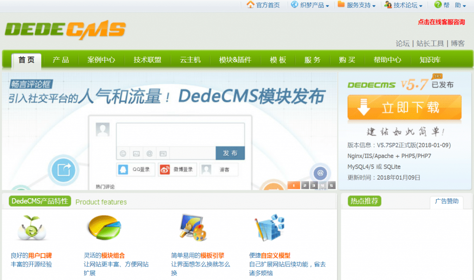474x280 pixels.
Task: Open the 案例中心 navigation item
Action: pyautogui.click(x=101, y=60)
